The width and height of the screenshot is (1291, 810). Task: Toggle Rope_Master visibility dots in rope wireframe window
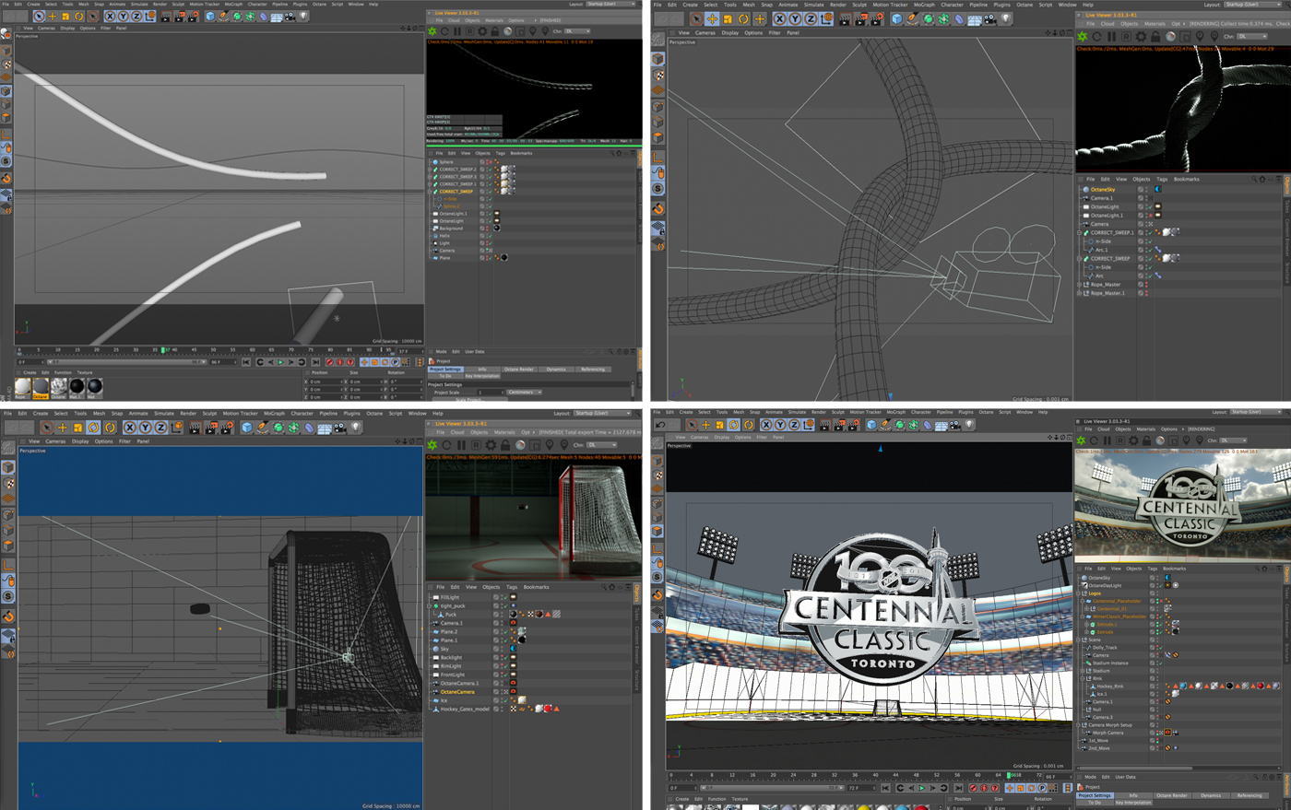coord(1146,285)
